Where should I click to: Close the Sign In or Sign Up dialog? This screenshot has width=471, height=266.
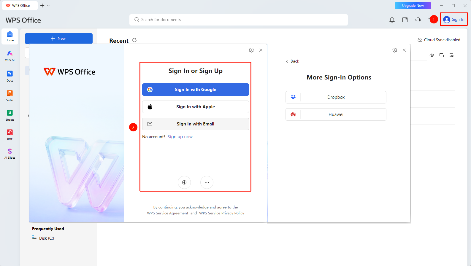pyautogui.click(x=261, y=50)
